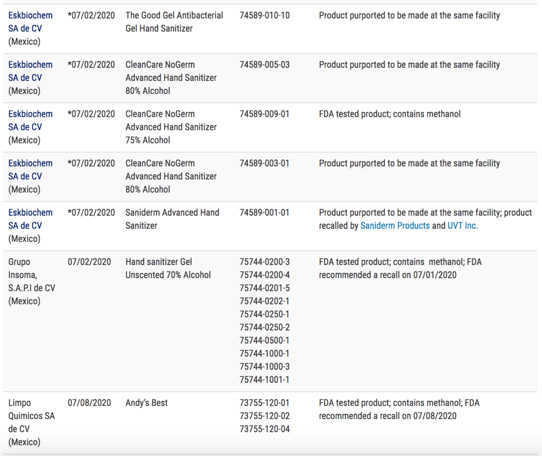Select the 75% Alcohol CleanCare product text
The image size is (542, 456).
coord(171,127)
